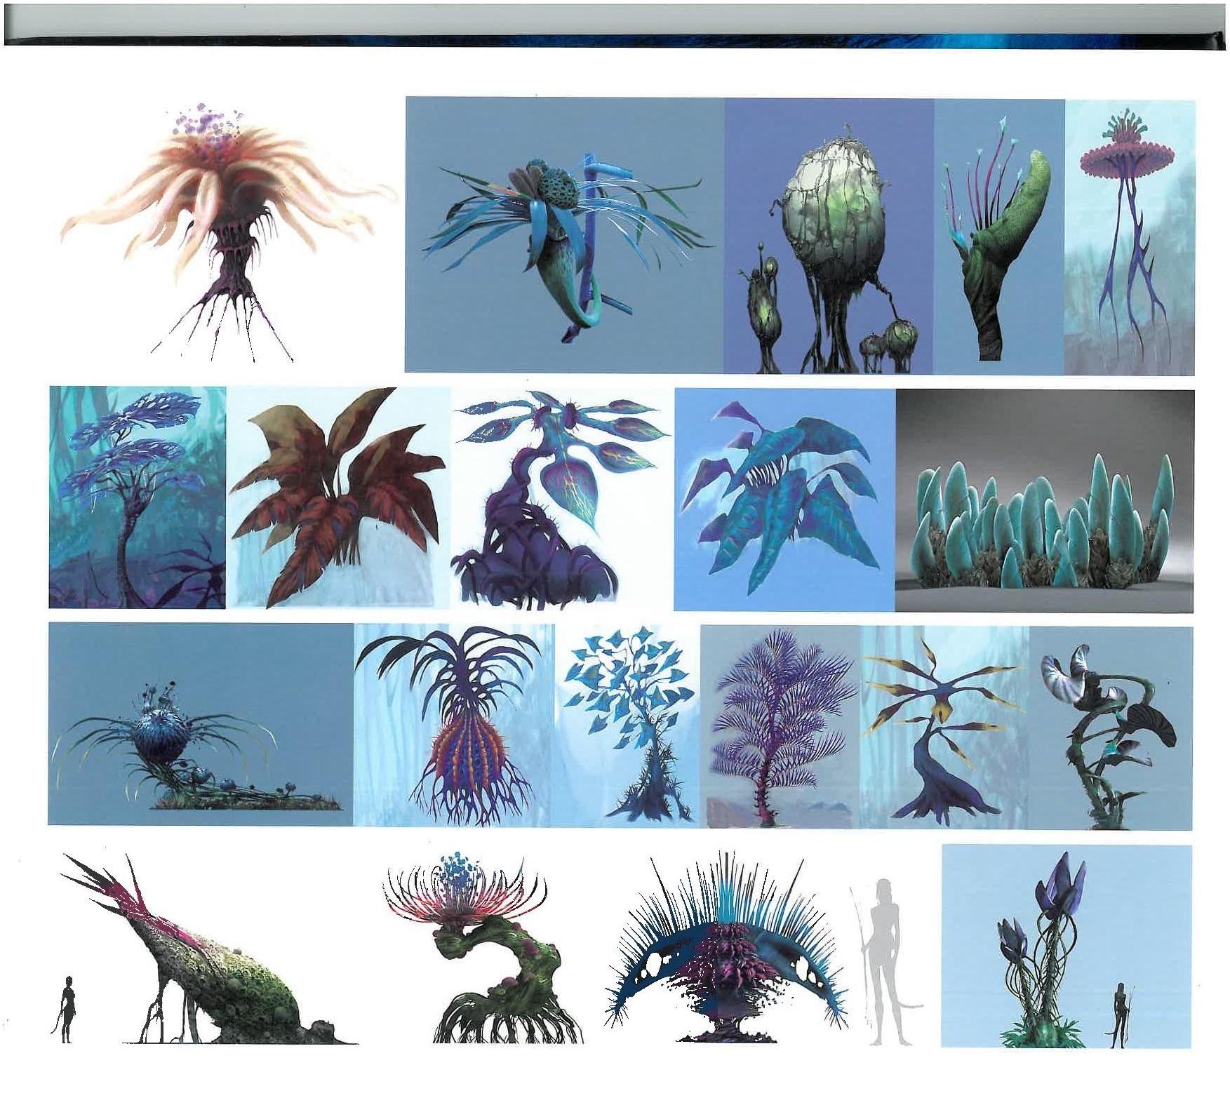Select the tree with blue diamond-shaped leaves
1230x1098 pixels.
(x=627, y=725)
